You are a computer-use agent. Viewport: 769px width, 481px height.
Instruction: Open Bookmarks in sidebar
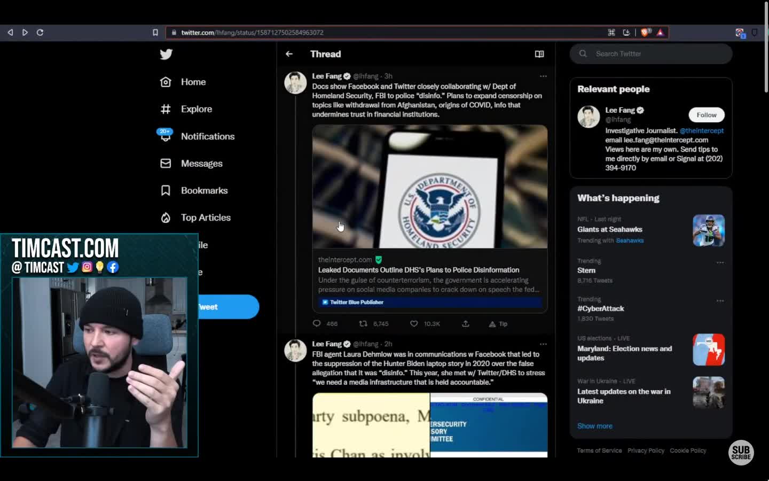click(194, 190)
